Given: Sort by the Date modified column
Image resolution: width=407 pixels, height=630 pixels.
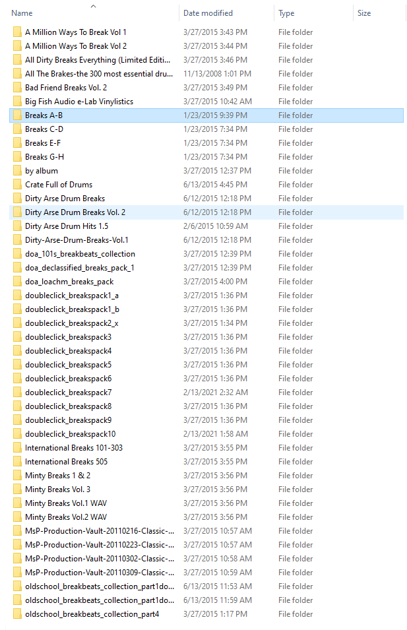Looking at the screenshot, I should [209, 13].
